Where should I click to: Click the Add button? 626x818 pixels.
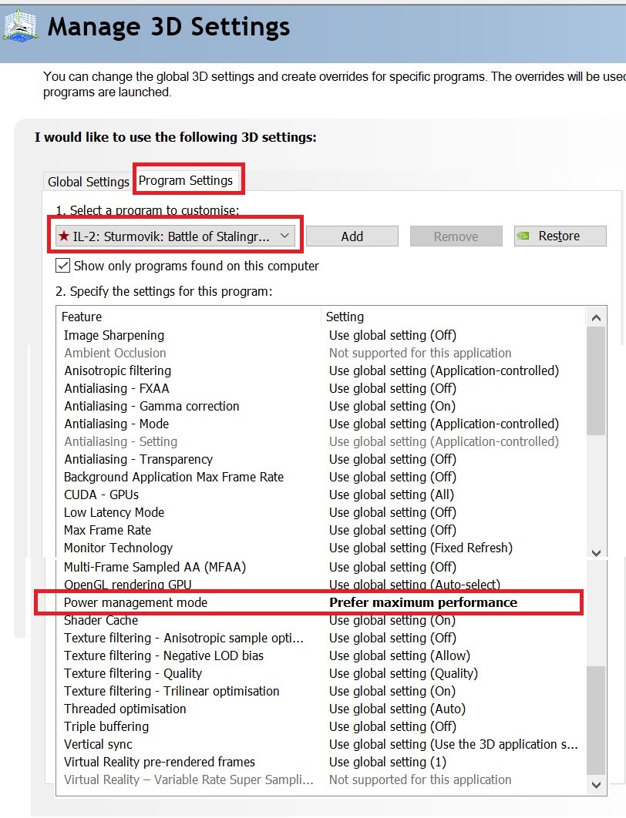(352, 236)
